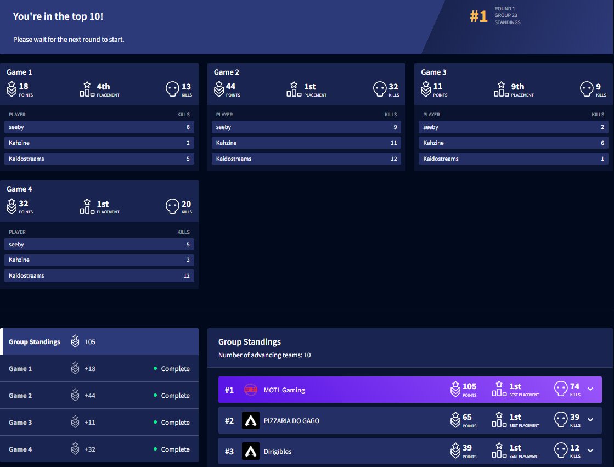The width and height of the screenshot is (614, 467).
Task: Select the Group Standings sidebar tab
Action: click(x=99, y=342)
